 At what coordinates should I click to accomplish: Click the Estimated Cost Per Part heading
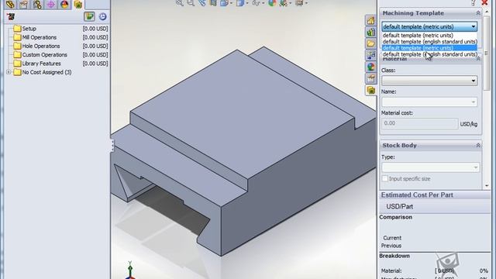pos(417,195)
